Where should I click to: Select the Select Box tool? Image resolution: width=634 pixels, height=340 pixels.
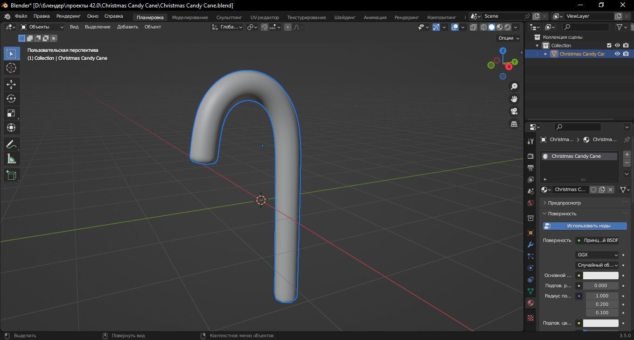(x=11, y=53)
